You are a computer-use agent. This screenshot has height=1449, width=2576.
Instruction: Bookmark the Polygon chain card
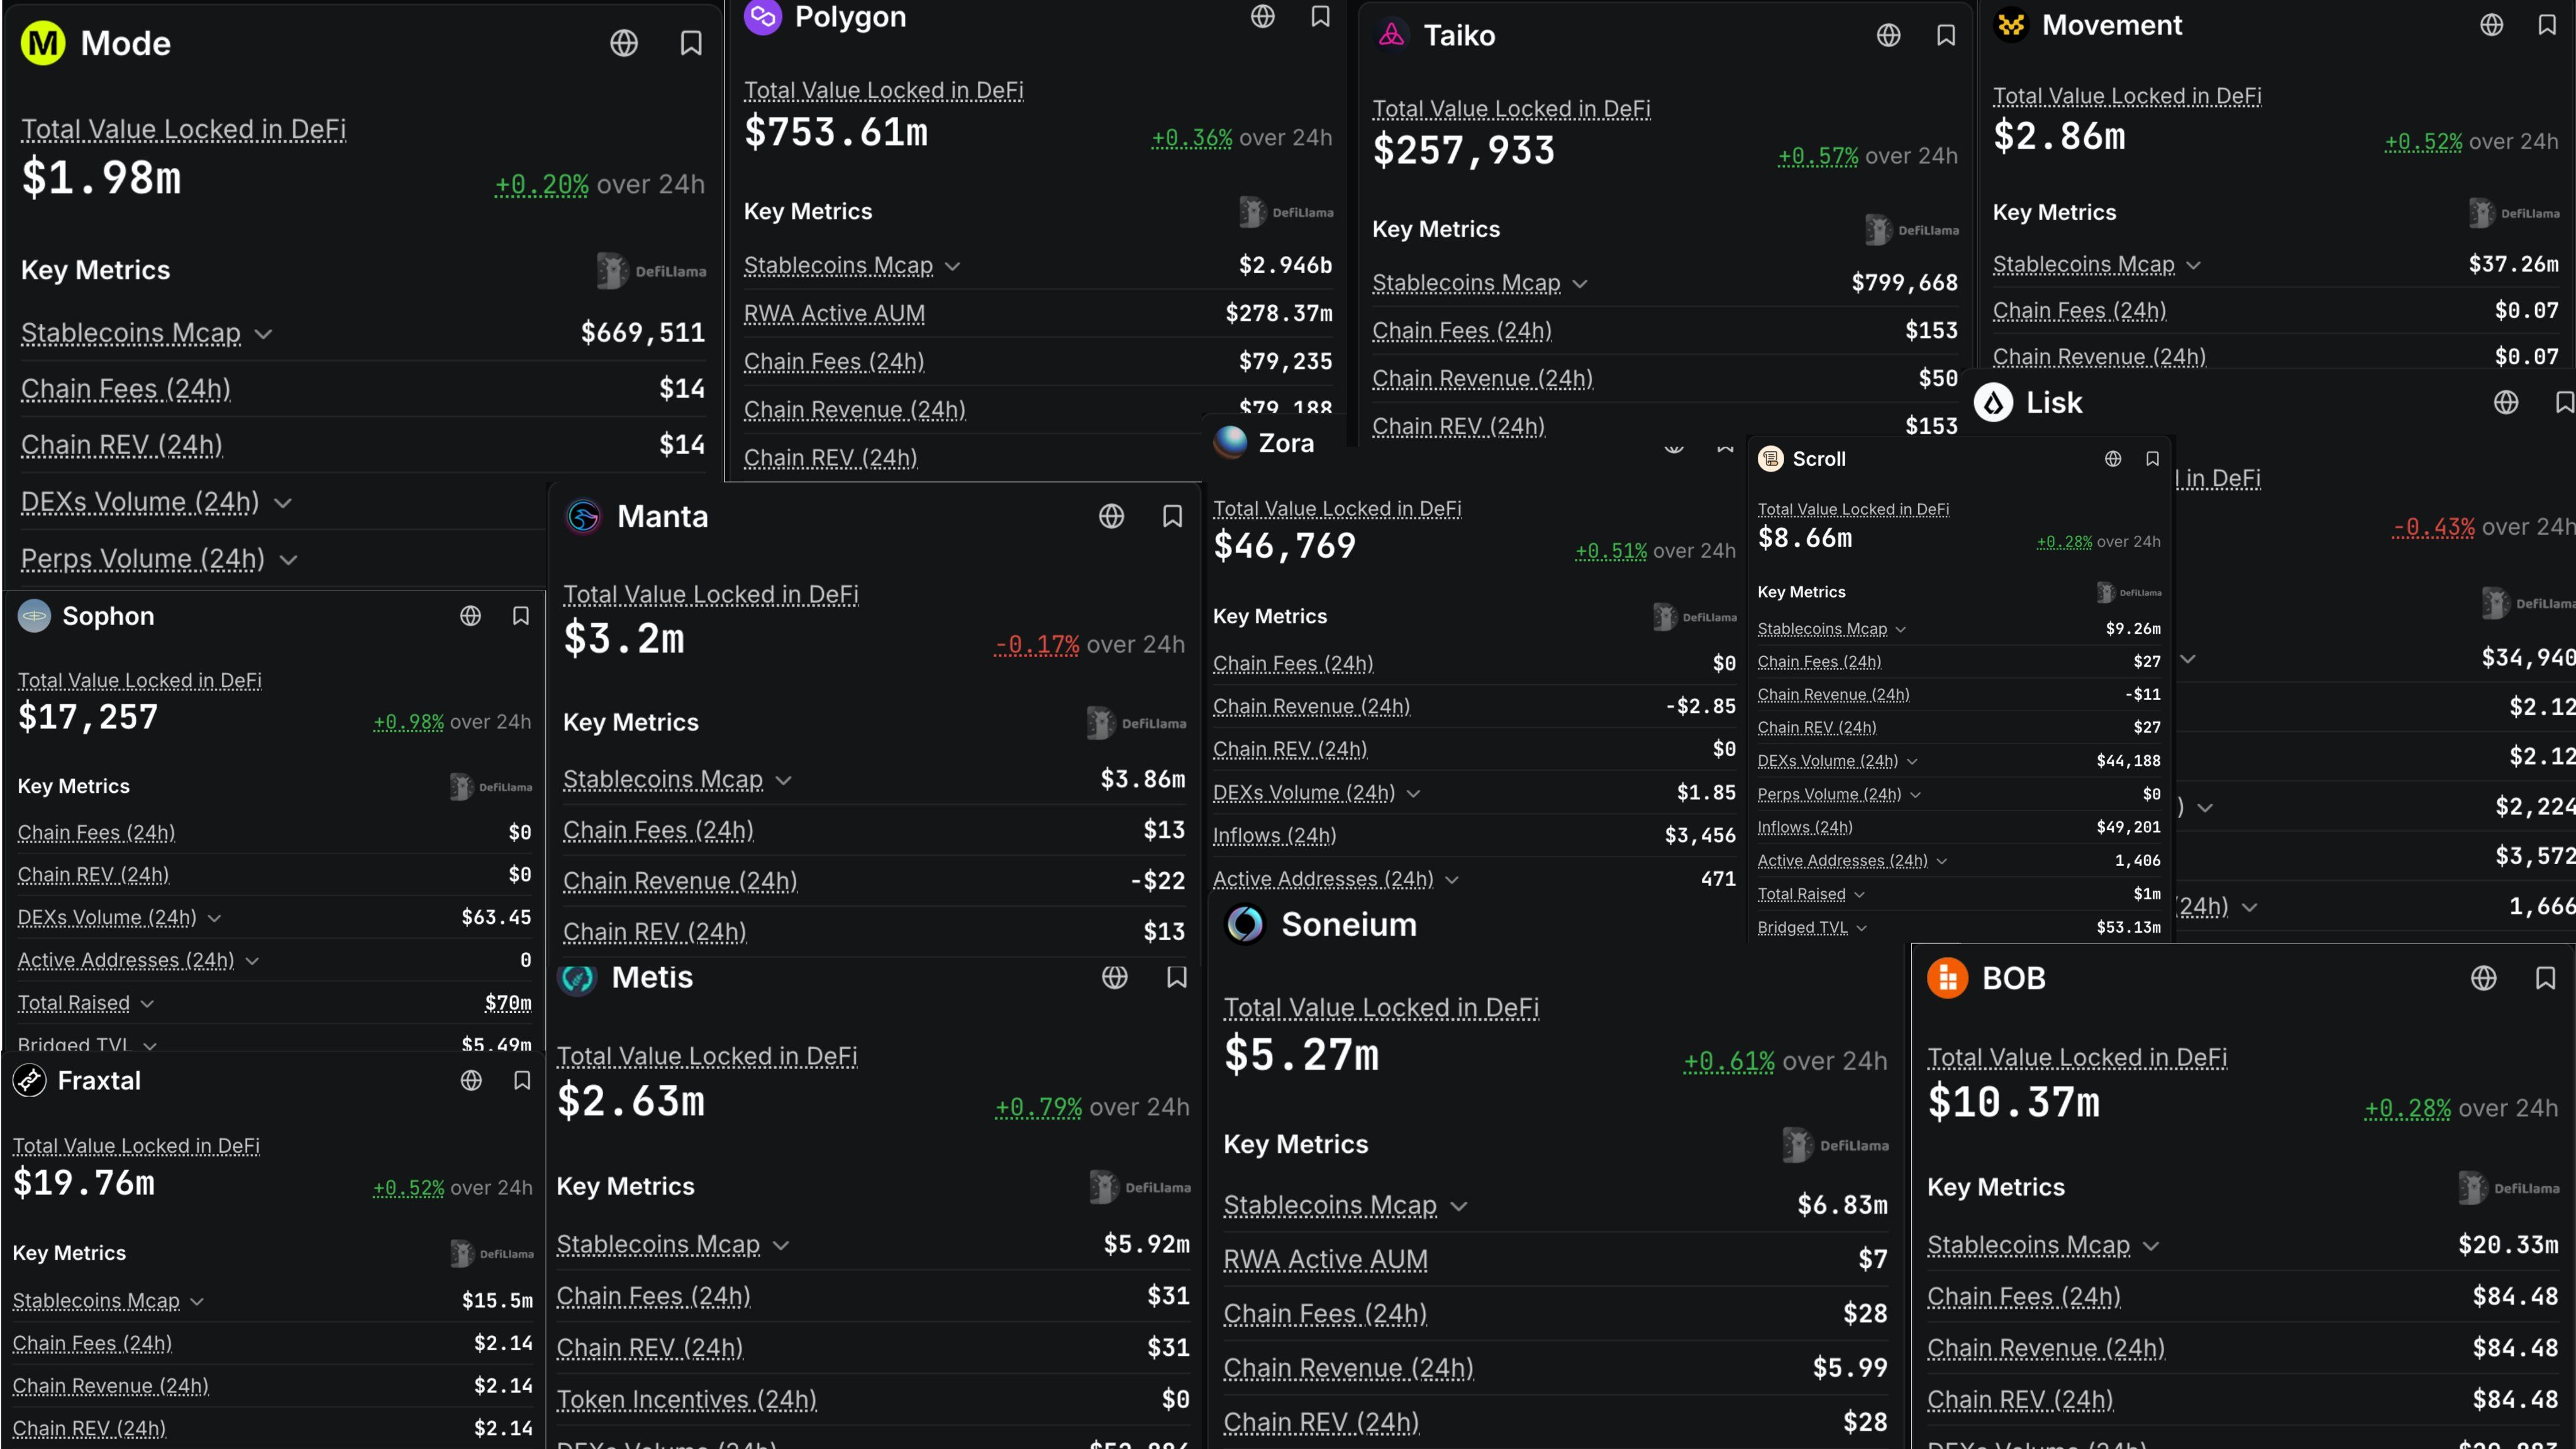tap(1320, 16)
